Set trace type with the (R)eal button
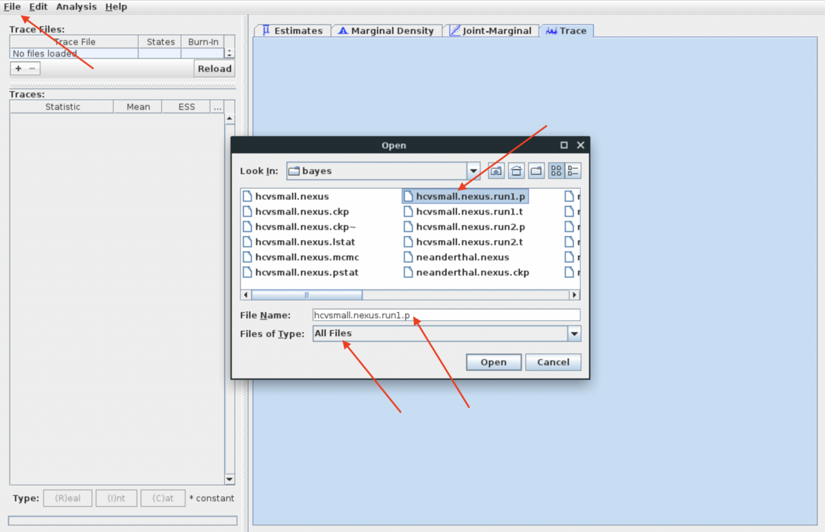Image resolution: width=825 pixels, height=532 pixels. click(x=68, y=498)
